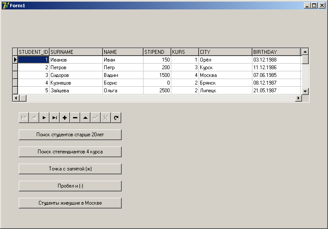
Task: Minimize the Form1 window
Action: [x=307, y=6]
